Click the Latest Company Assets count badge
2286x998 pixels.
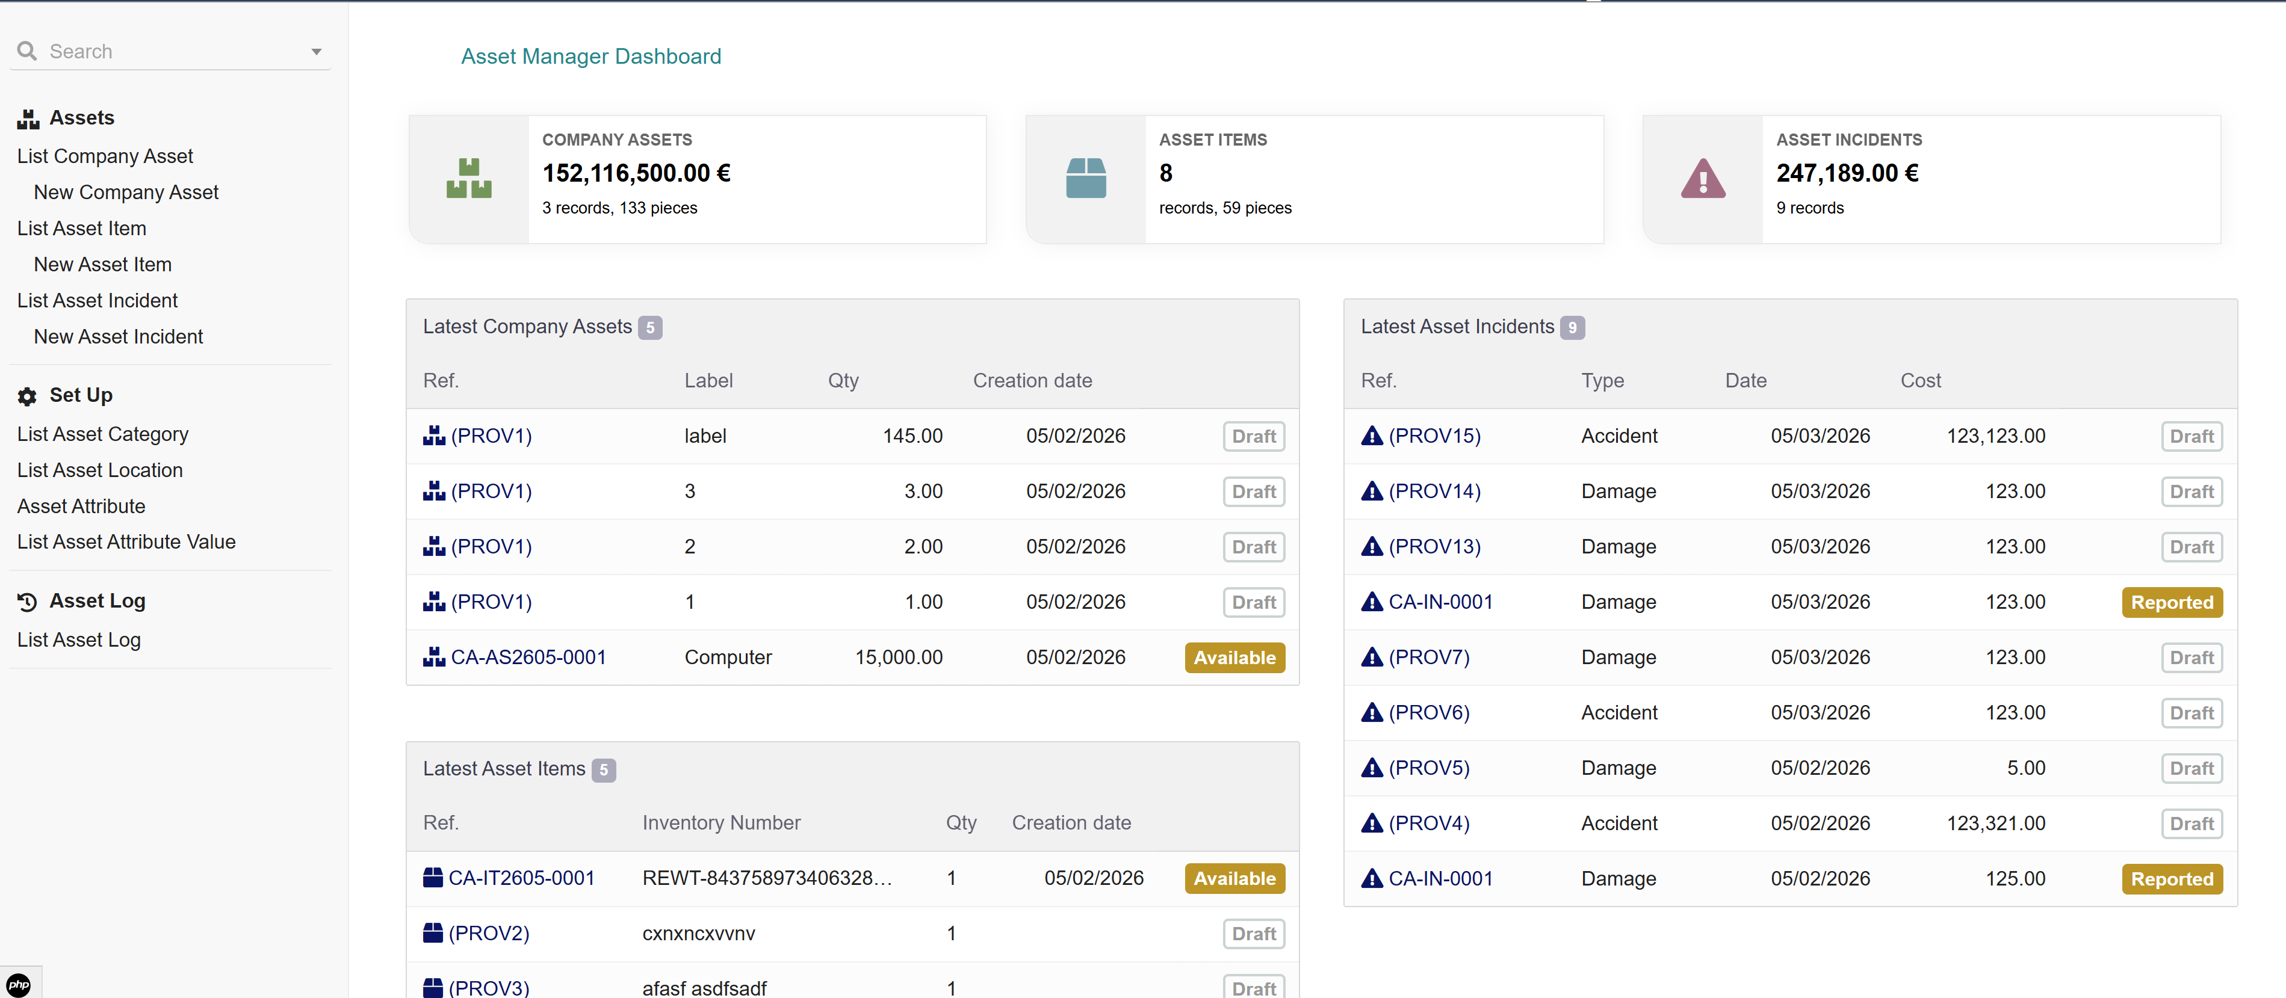point(649,328)
